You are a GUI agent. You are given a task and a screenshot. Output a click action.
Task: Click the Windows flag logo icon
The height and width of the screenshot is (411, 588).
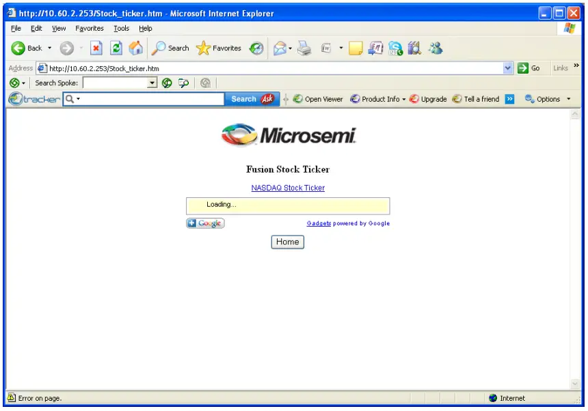click(570, 29)
